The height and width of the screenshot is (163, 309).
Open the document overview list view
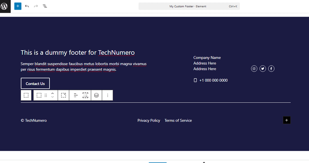[45, 6]
